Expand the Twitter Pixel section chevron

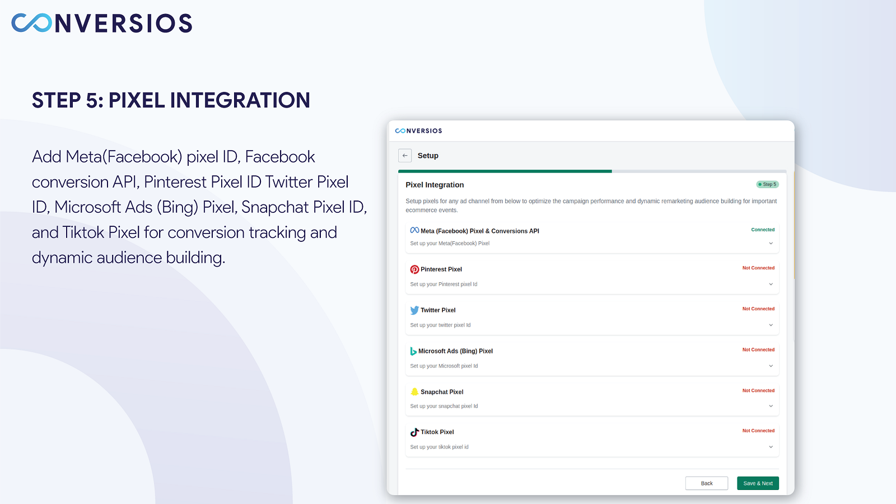click(771, 325)
